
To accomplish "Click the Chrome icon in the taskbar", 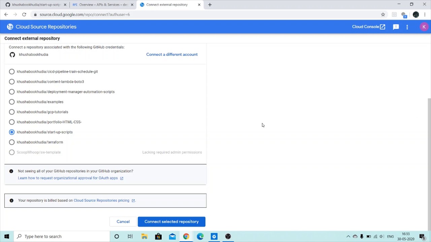I will point(186,236).
